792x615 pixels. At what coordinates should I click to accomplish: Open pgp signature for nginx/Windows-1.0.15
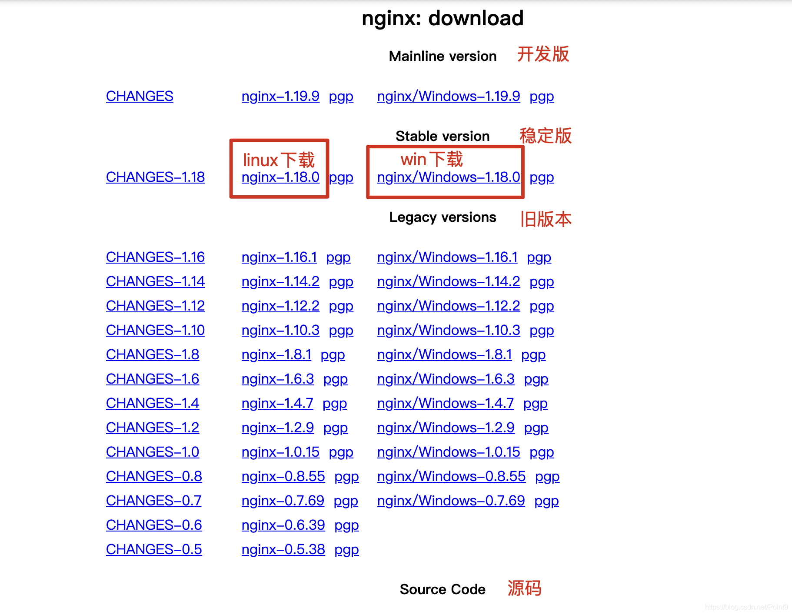point(542,452)
